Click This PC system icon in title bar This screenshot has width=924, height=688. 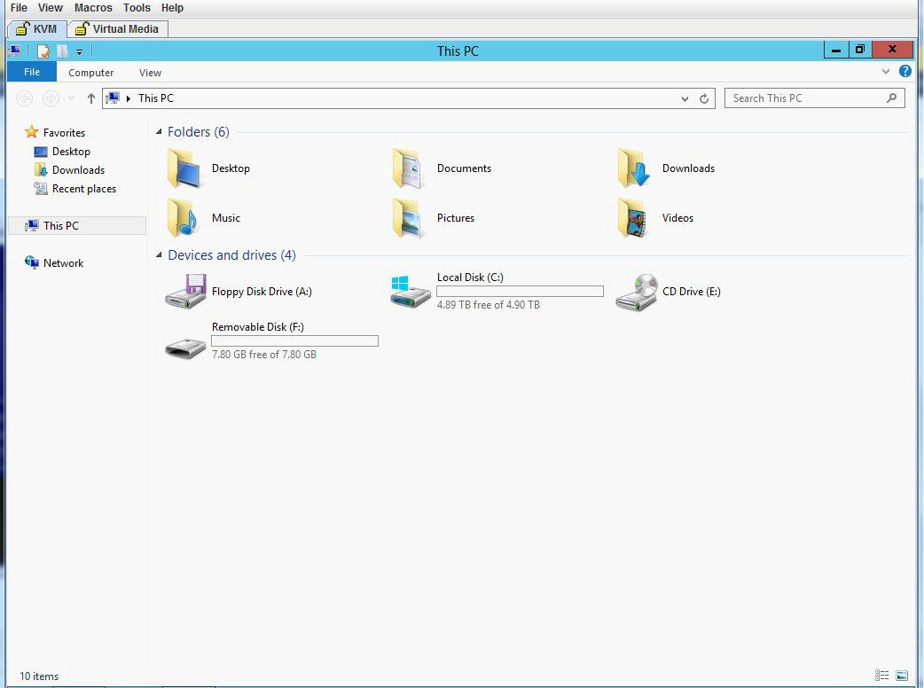[15, 51]
